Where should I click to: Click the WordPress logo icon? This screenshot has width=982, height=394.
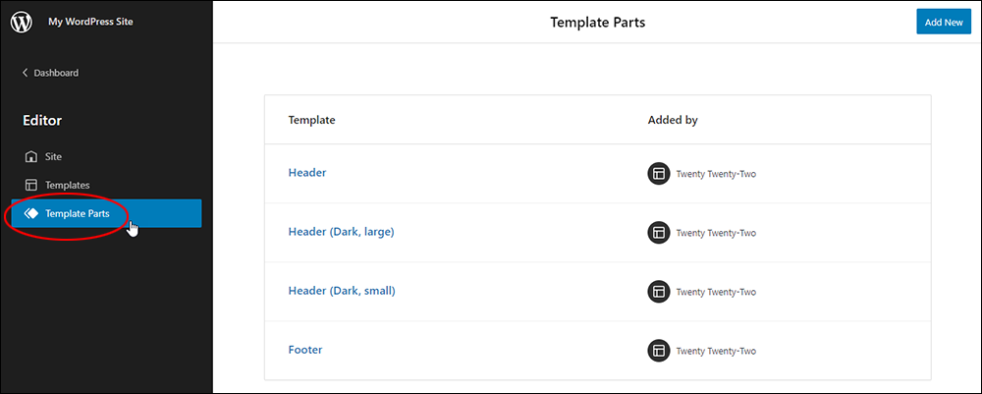(22, 22)
